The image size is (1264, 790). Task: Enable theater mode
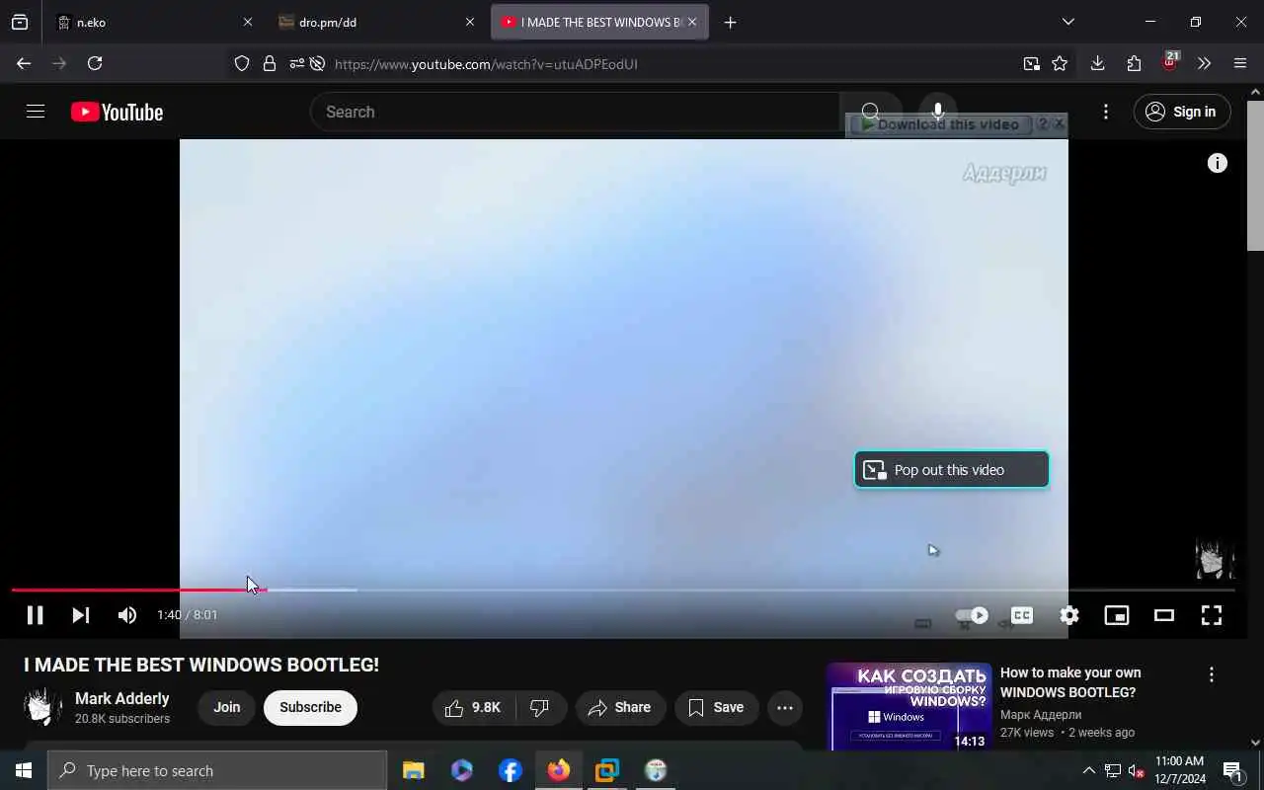(x=1164, y=615)
